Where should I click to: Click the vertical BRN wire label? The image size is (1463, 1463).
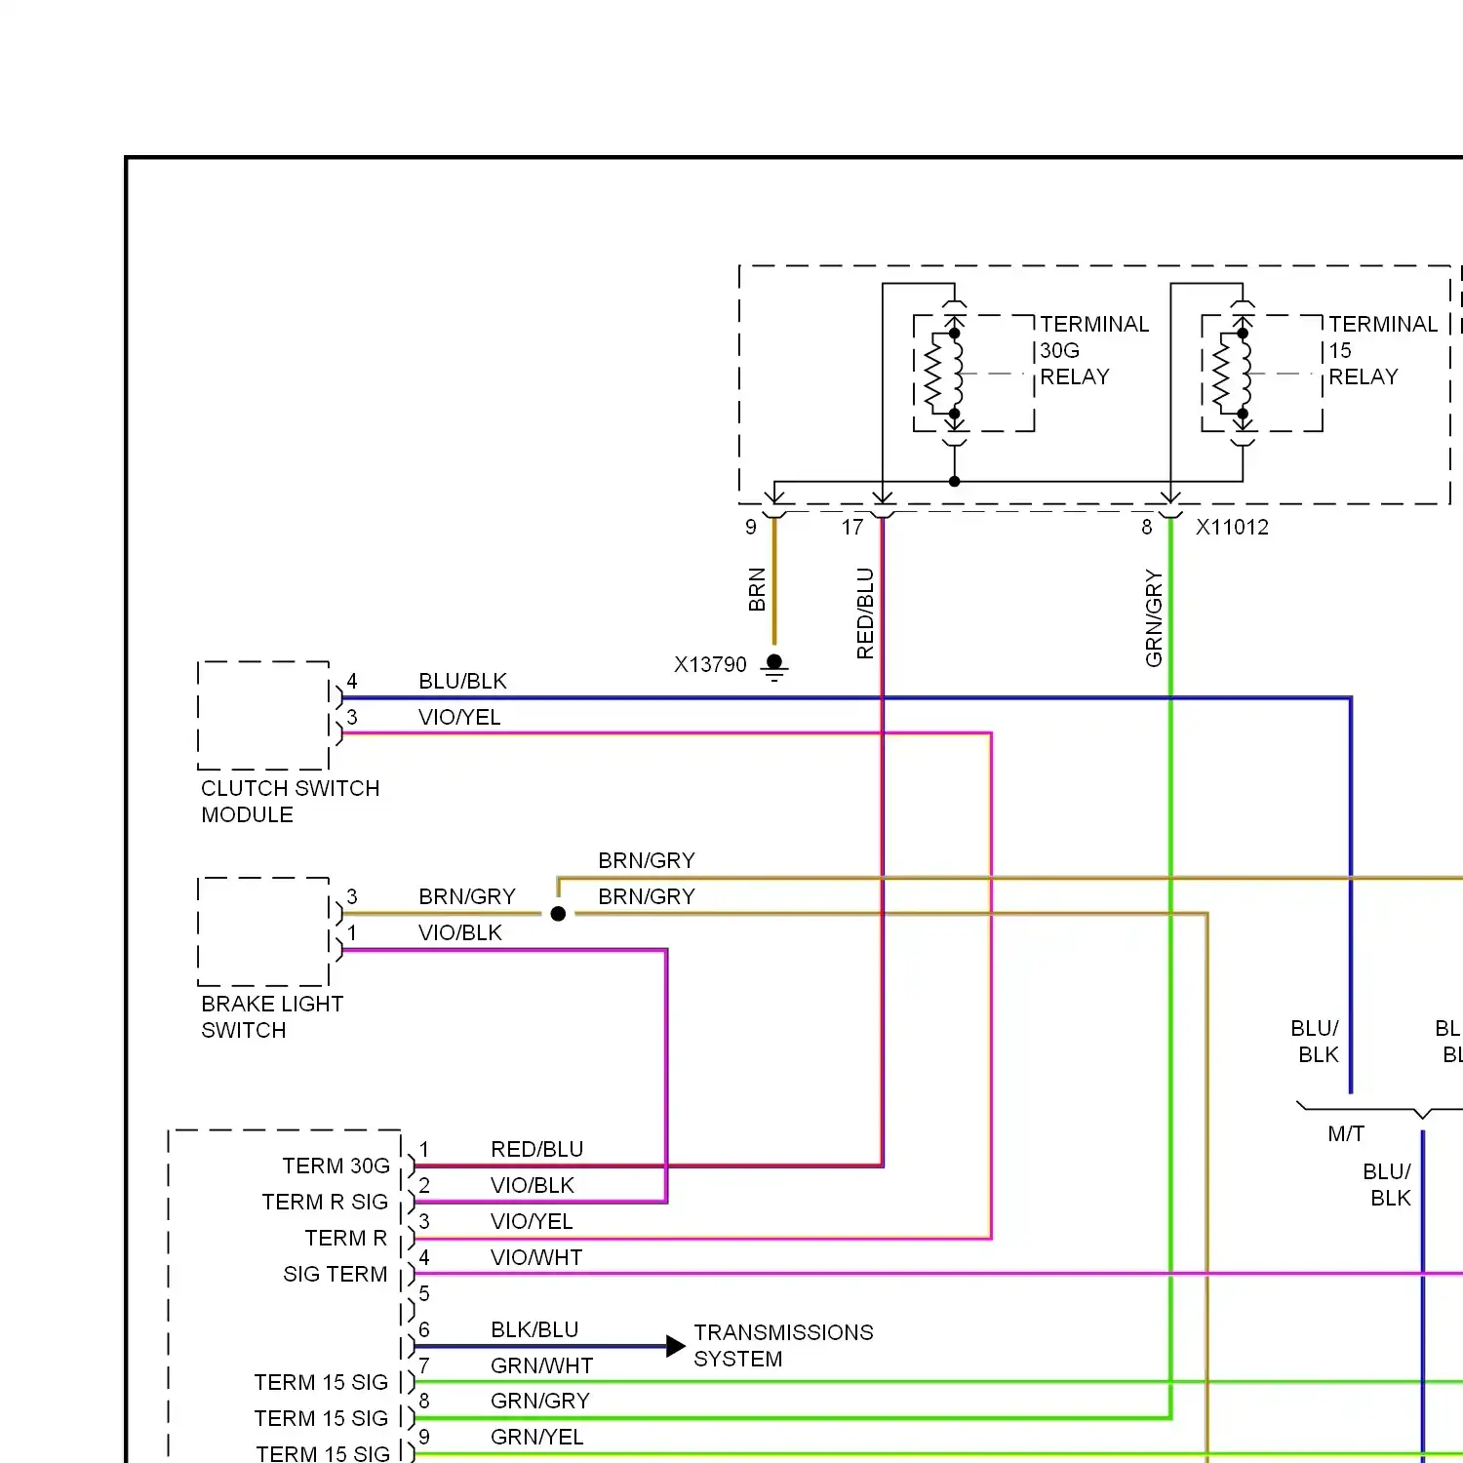pyautogui.click(x=757, y=589)
